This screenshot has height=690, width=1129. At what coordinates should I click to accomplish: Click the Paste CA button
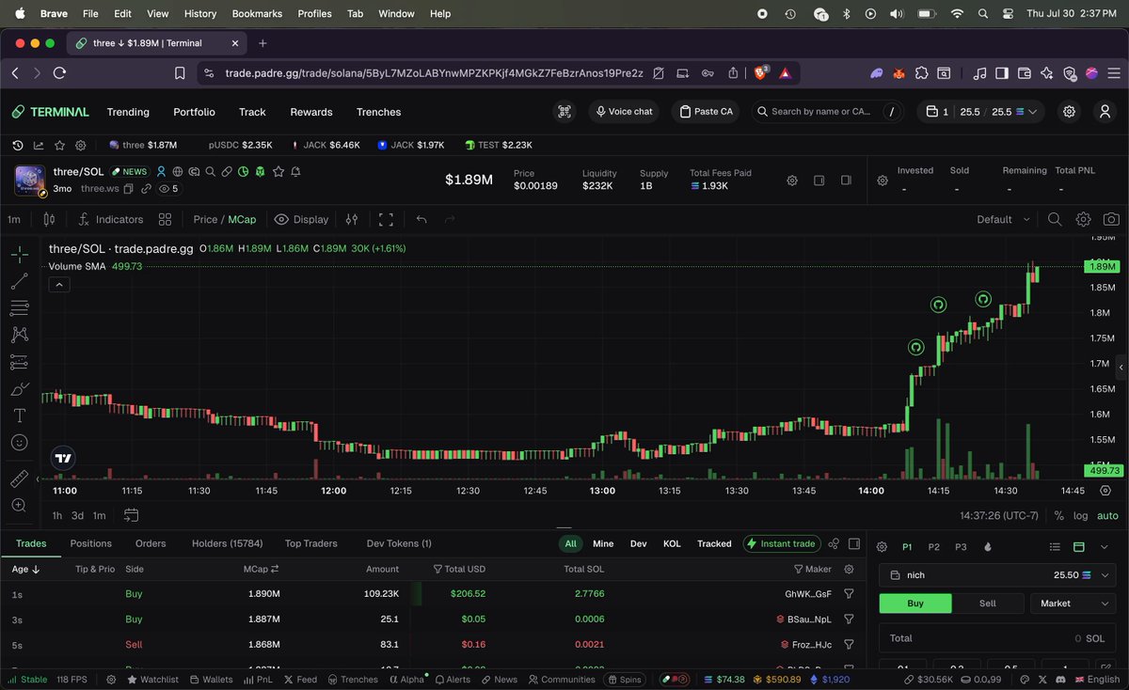tap(706, 111)
